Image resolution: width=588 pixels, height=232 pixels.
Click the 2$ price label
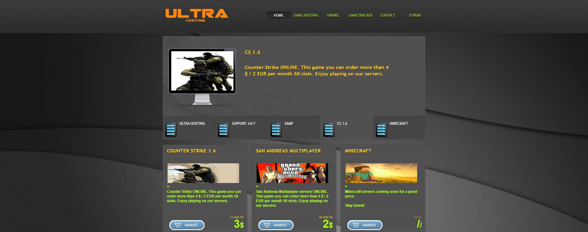(x=328, y=224)
